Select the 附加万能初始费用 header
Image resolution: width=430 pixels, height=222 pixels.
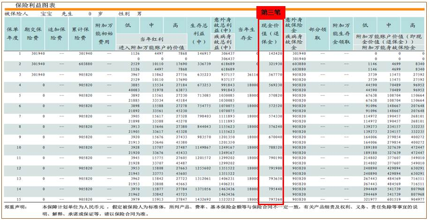point(104,34)
